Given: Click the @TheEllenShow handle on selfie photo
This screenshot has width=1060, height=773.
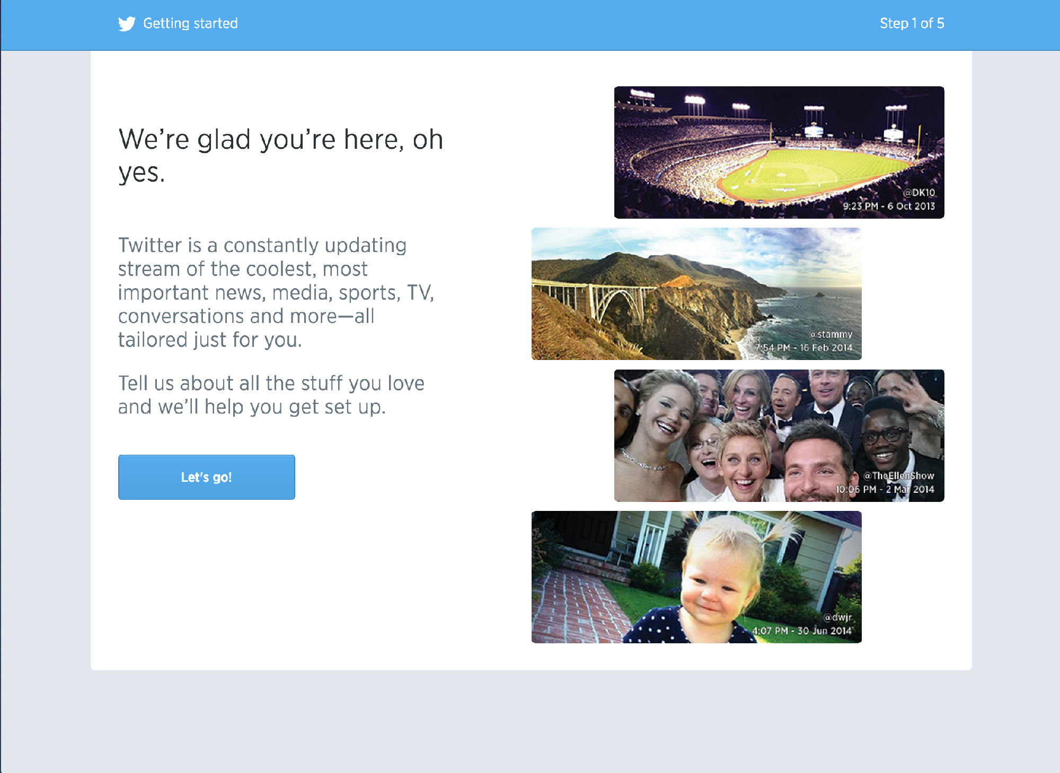Looking at the screenshot, I should 899,475.
